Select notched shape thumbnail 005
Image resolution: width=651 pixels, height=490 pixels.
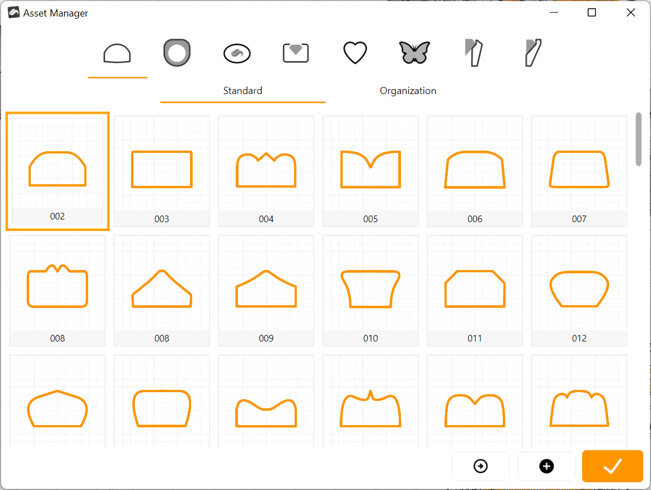(x=370, y=171)
